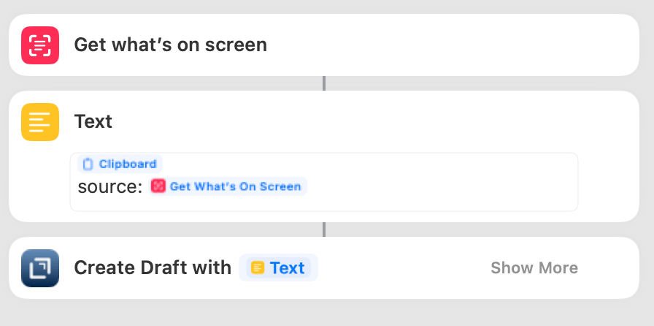Select the Clipboard variable token

pyautogui.click(x=120, y=164)
